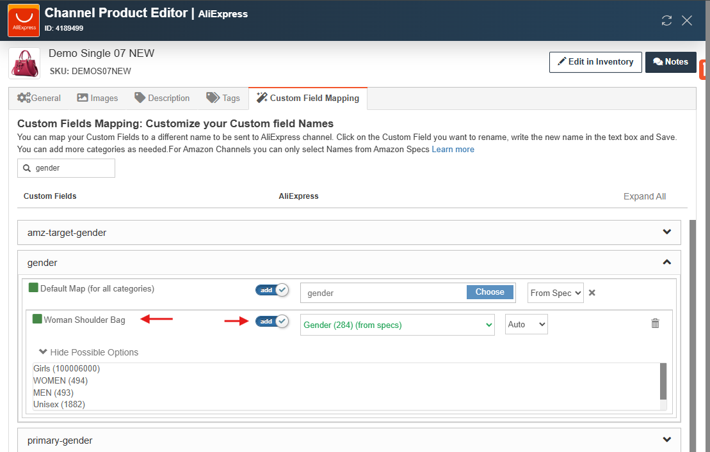
Task: Switch to the Tags tab
Action: coord(223,98)
